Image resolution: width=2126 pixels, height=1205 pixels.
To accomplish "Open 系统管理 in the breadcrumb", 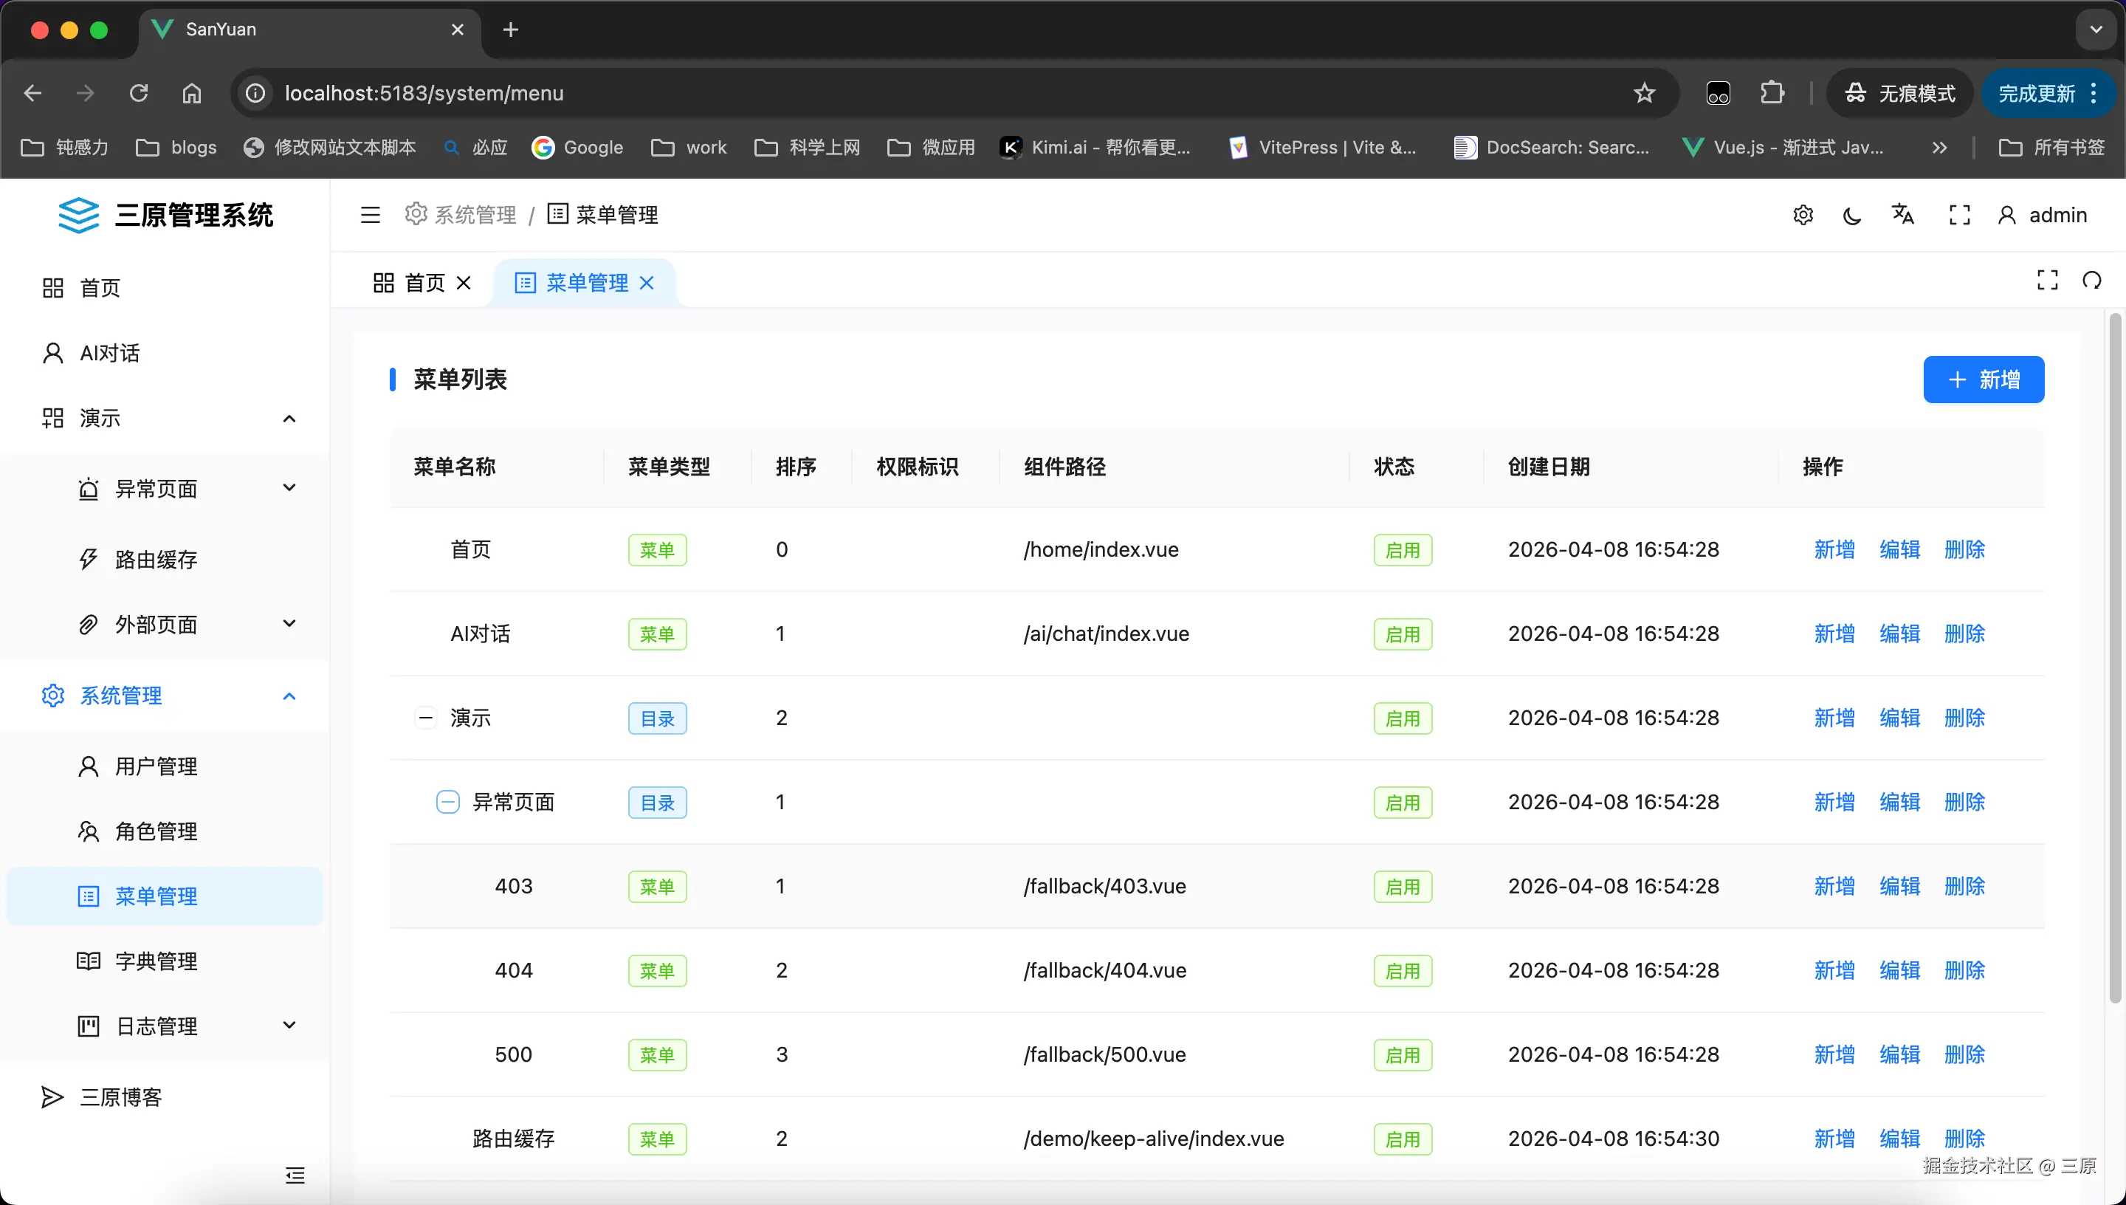I will (475, 214).
